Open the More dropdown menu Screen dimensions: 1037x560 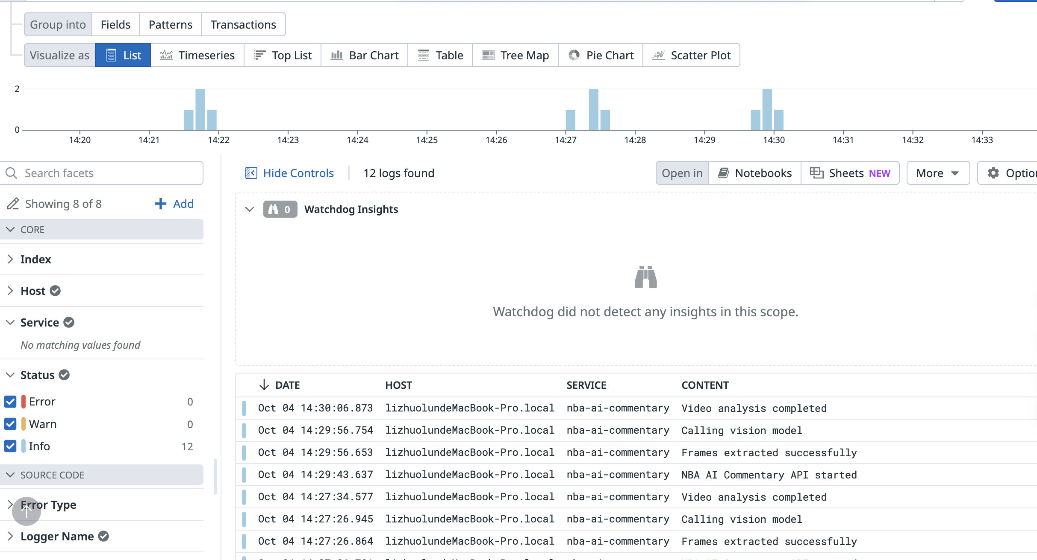pos(938,173)
